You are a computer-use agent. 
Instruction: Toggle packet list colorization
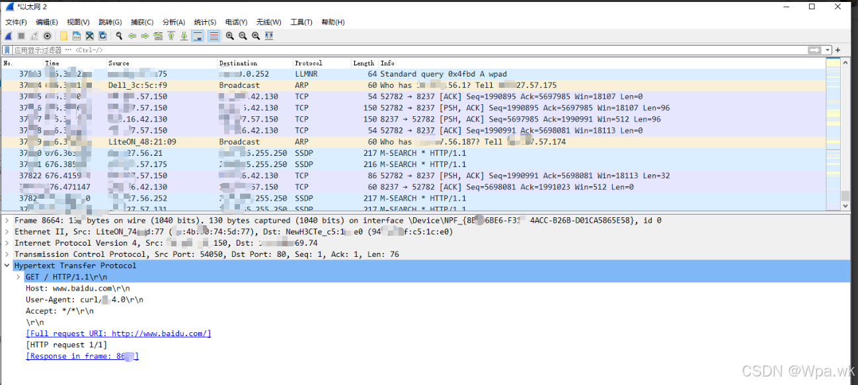[x=214, y=36]
